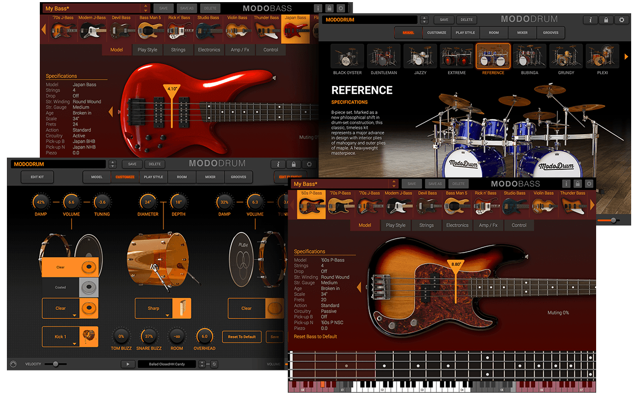Click the Velocity slider handle
637x398 pixels.
[55, 364]
